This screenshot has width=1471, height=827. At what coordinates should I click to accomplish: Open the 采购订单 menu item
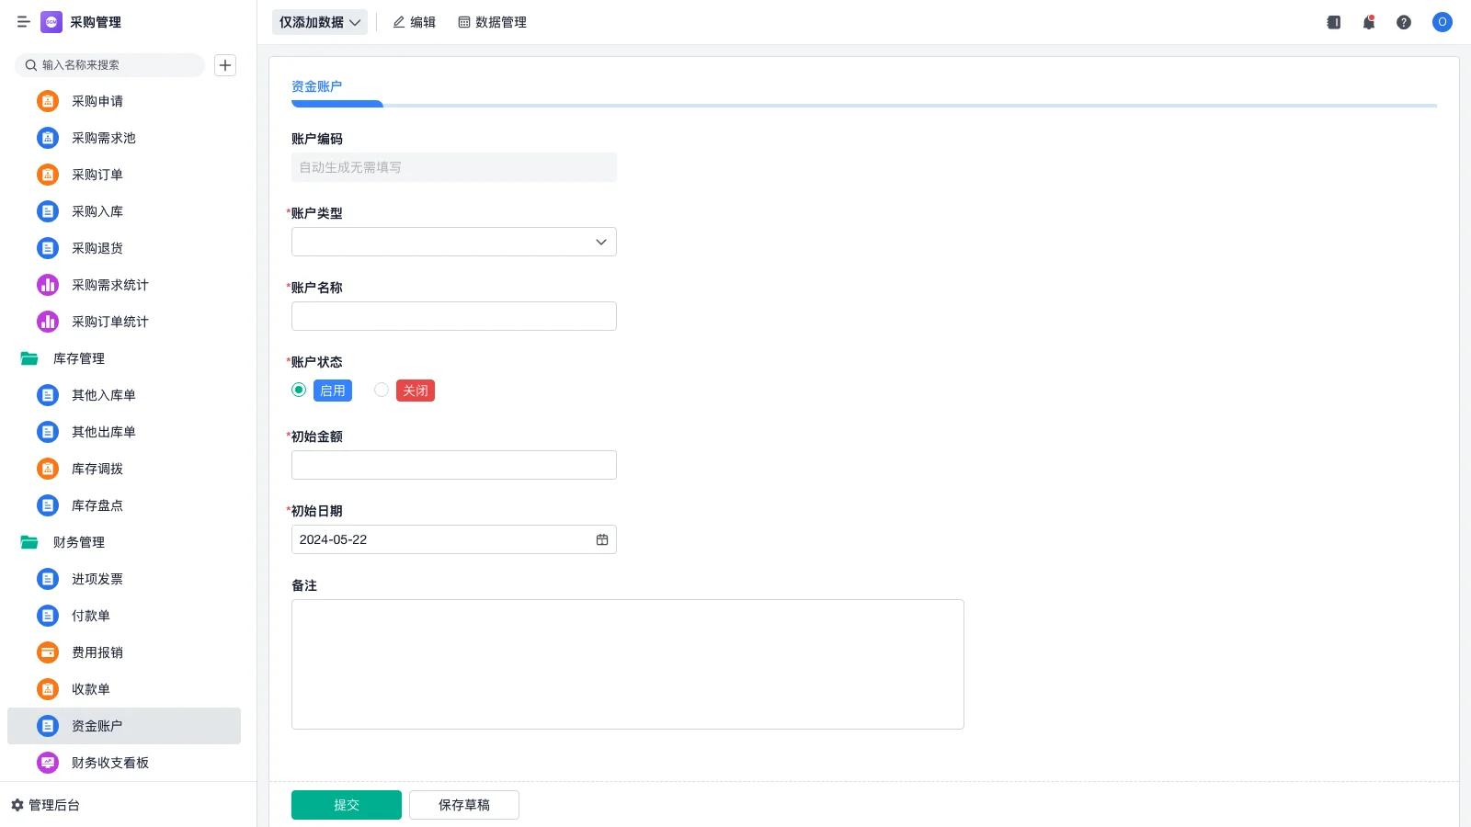coord(124,175)
